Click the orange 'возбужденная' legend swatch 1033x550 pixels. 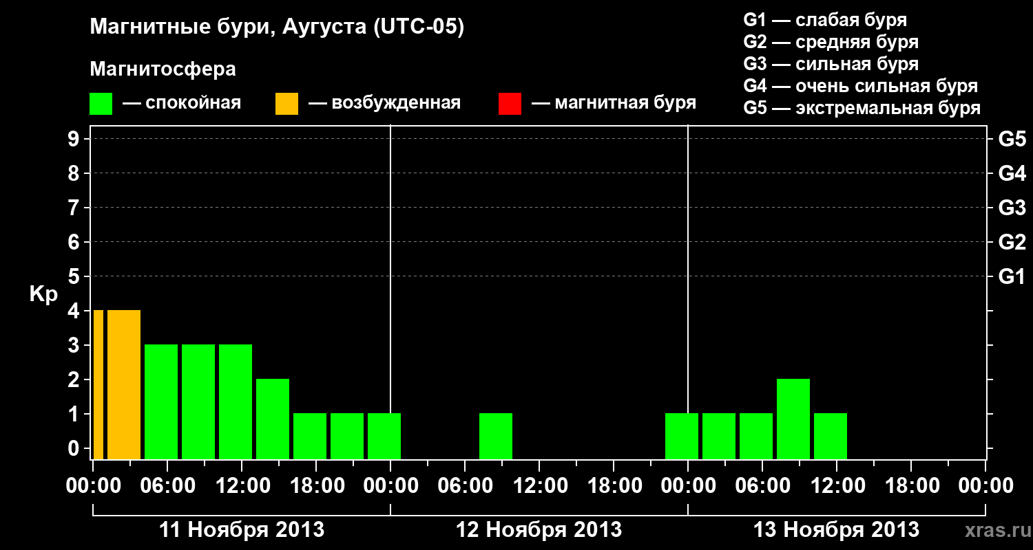coord(286,104)
